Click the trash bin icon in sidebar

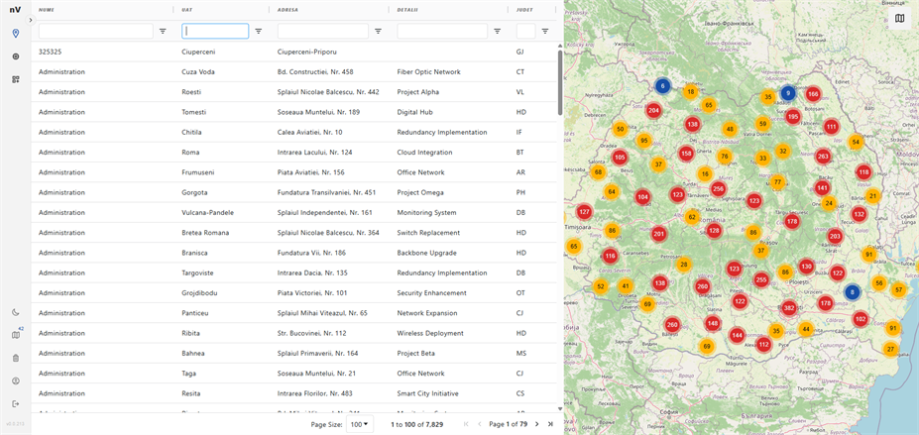(x=16, y=358)
